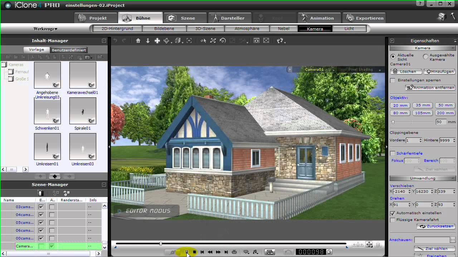Screen dimensions: 458x257
Task: Click the music note sound icon
Action: pyautogui.click(x=255, y=252)
